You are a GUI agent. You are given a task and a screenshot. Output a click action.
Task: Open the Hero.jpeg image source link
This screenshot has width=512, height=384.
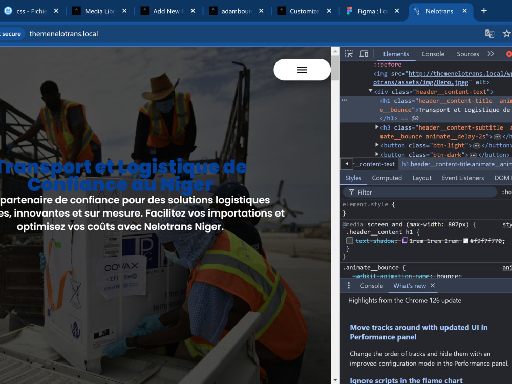[x=442, y=78]
